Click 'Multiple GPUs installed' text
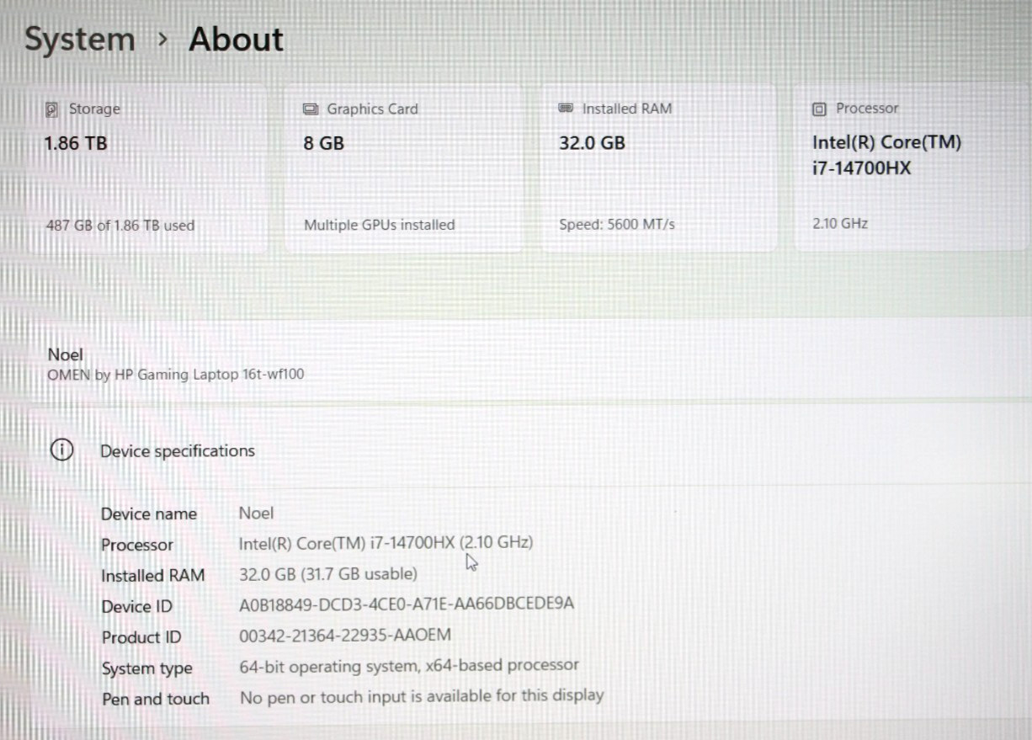Screen dimensions: 1032x740 click(380, 225)
